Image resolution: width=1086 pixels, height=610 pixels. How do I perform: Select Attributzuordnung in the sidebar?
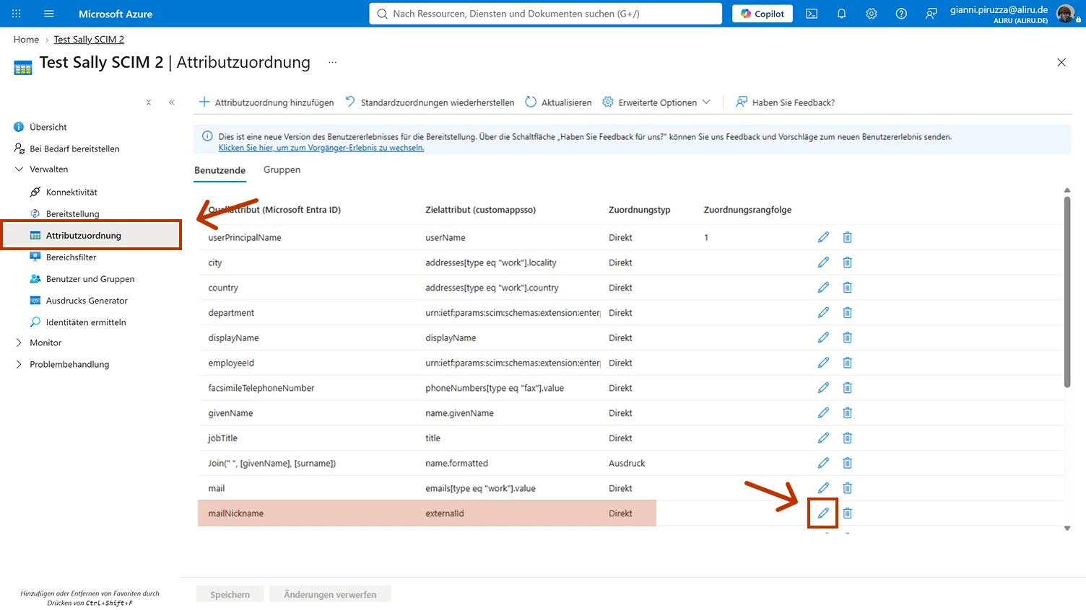click(x=91, y=235)
